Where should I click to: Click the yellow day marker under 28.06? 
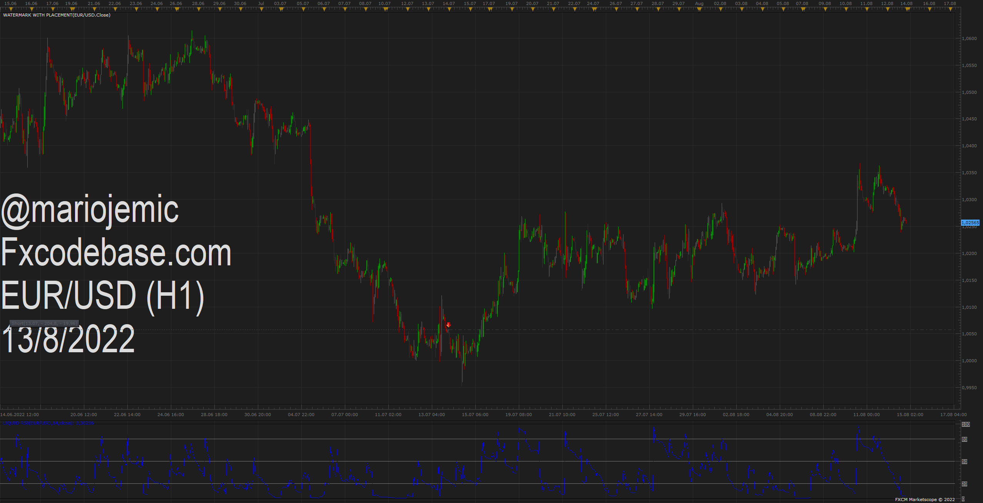click(x=198, y=9)
